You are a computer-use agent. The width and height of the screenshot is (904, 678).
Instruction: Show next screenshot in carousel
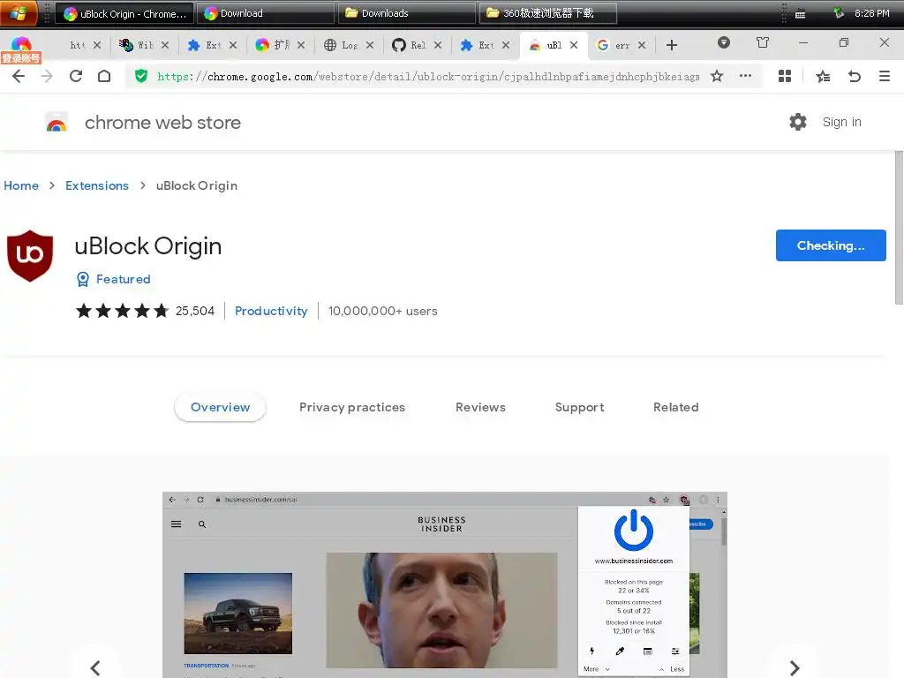click(795, 667)
